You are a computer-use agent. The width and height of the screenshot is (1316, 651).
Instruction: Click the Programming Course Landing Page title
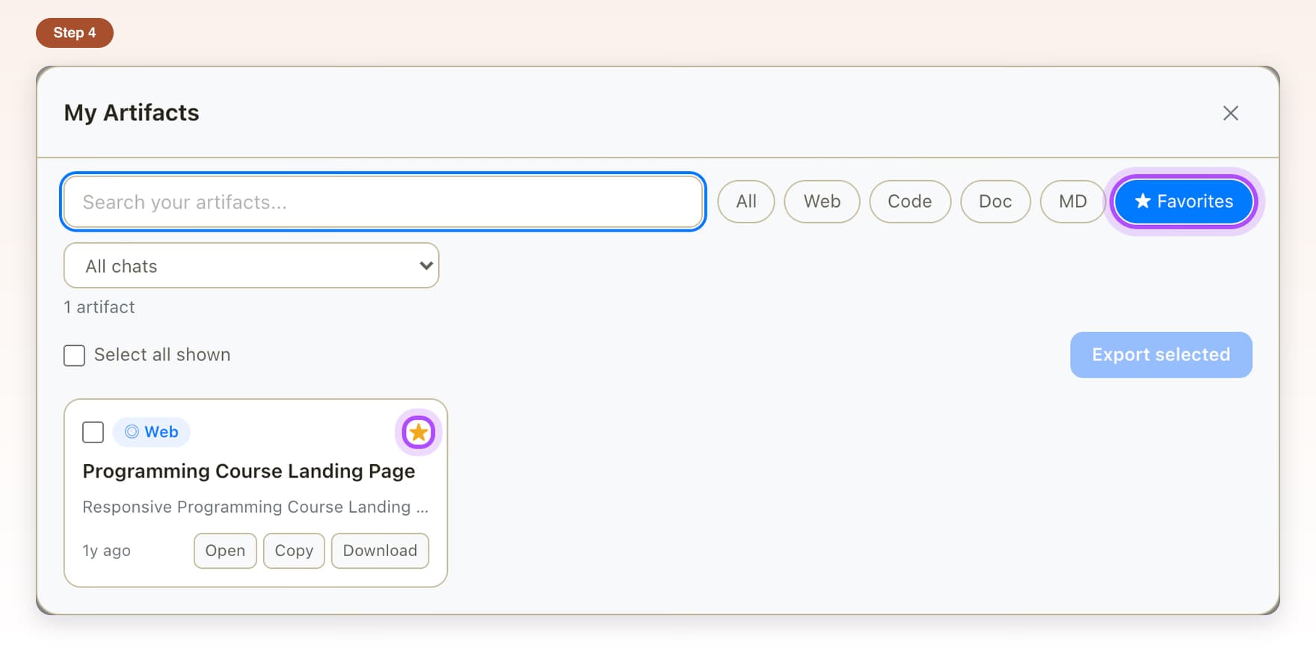(248, 472)
